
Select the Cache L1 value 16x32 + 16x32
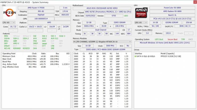[35, 27]
